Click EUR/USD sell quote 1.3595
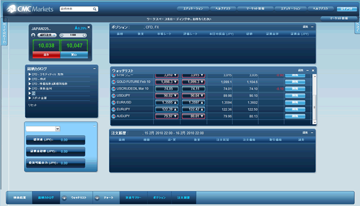 pyautogui.click(x=167, y=102)
